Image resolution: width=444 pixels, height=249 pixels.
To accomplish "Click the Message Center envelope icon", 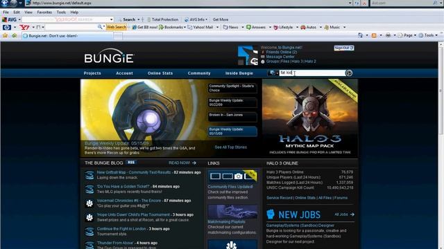I will pos(262,57).
